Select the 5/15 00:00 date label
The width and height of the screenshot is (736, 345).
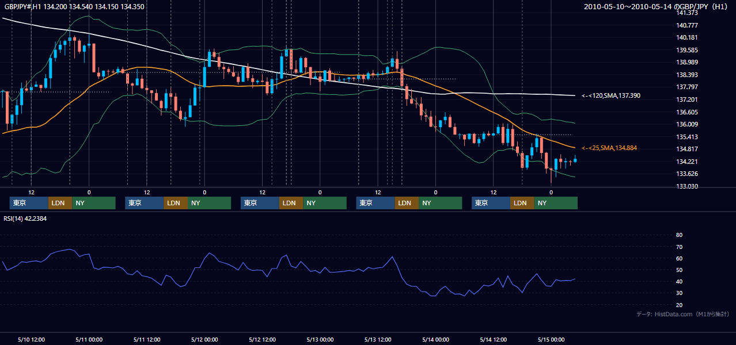pos(551,339)
